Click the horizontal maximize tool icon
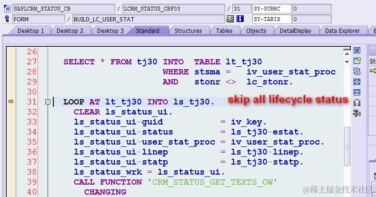This screenshot has height=197, width=376. coord(357,92)
